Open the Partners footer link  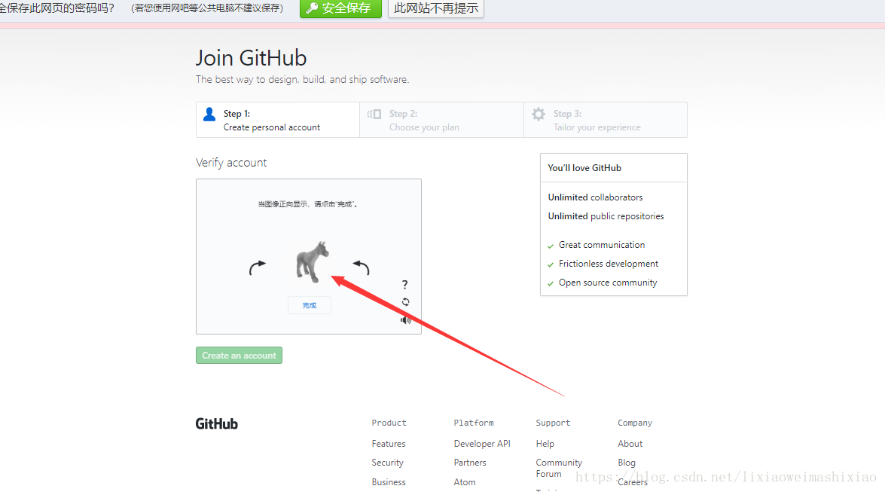click(x=469, y=463)
